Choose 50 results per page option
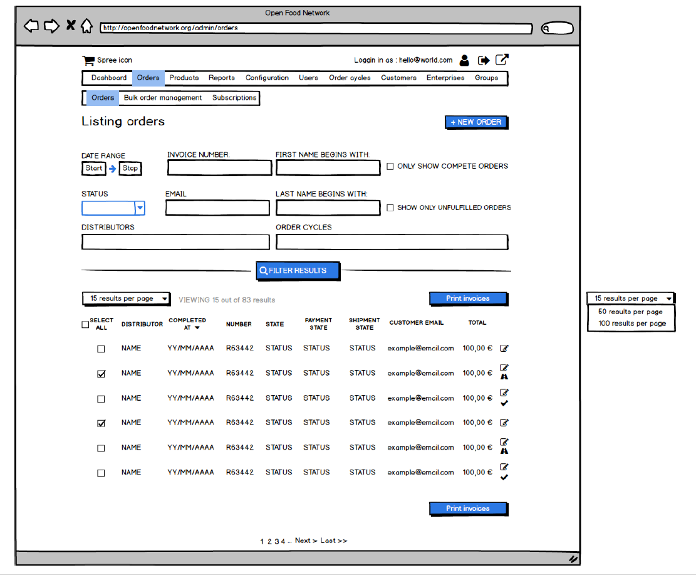696x575 pixels. pos(630,312)
